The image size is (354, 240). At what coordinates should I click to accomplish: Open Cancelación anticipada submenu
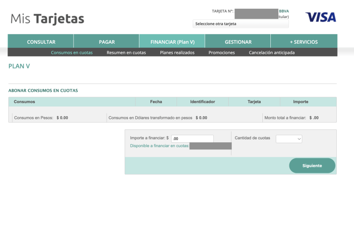click(x=272, y=53)
